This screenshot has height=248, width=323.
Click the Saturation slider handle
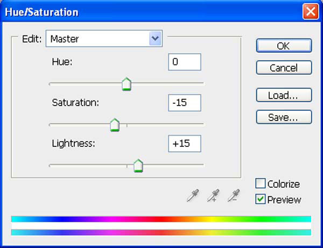[115, 125]
